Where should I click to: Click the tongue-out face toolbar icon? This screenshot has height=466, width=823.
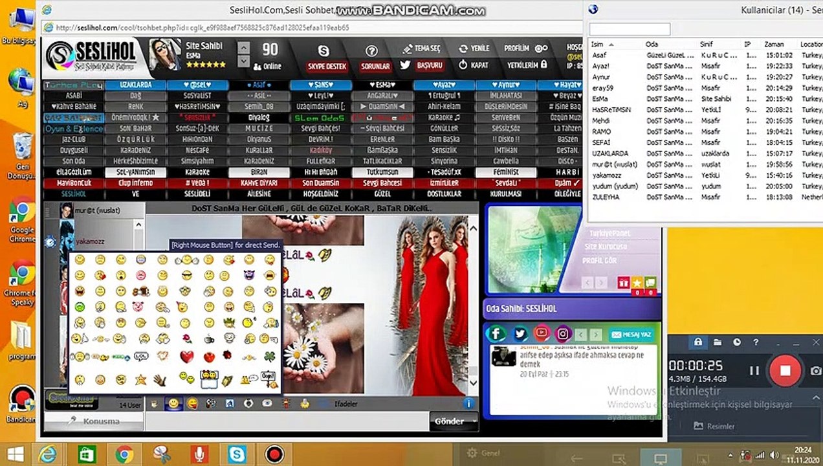pos(192,403)
